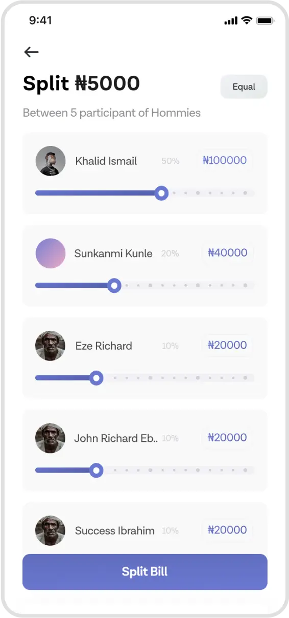Confirm with the Split Bill button

pyautogui.click(x=145, y=572)
